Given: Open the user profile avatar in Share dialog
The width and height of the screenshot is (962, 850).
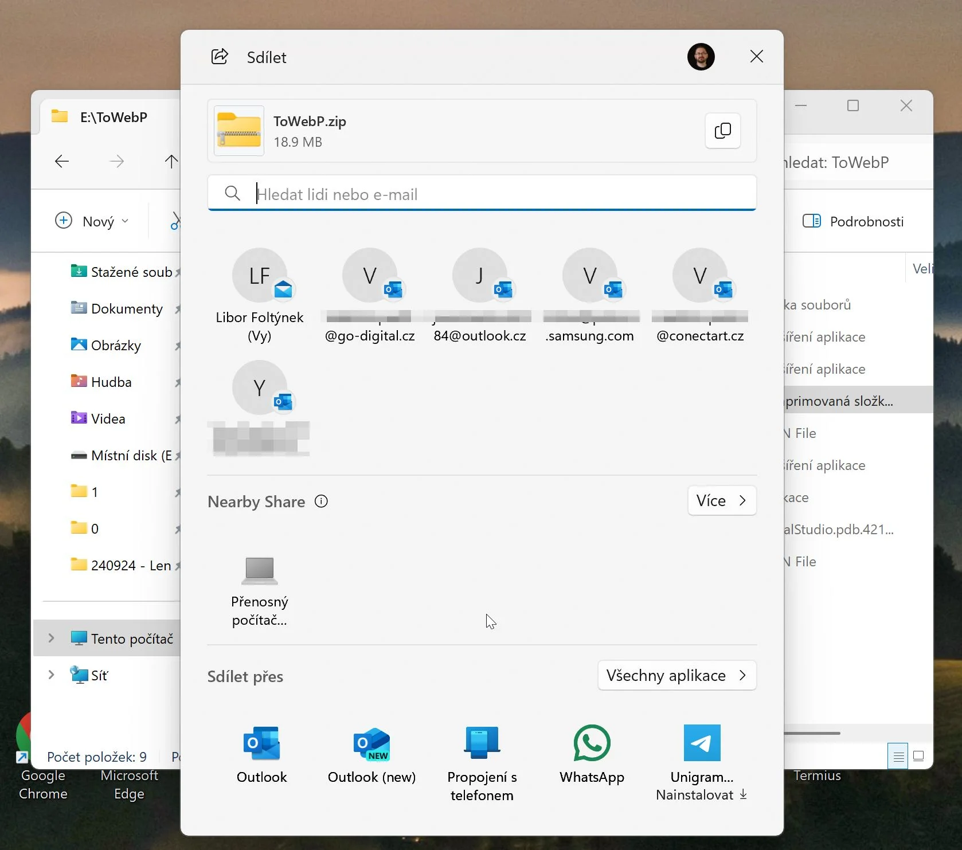Looking at the screenshot, I should click(x=701, y=57).
